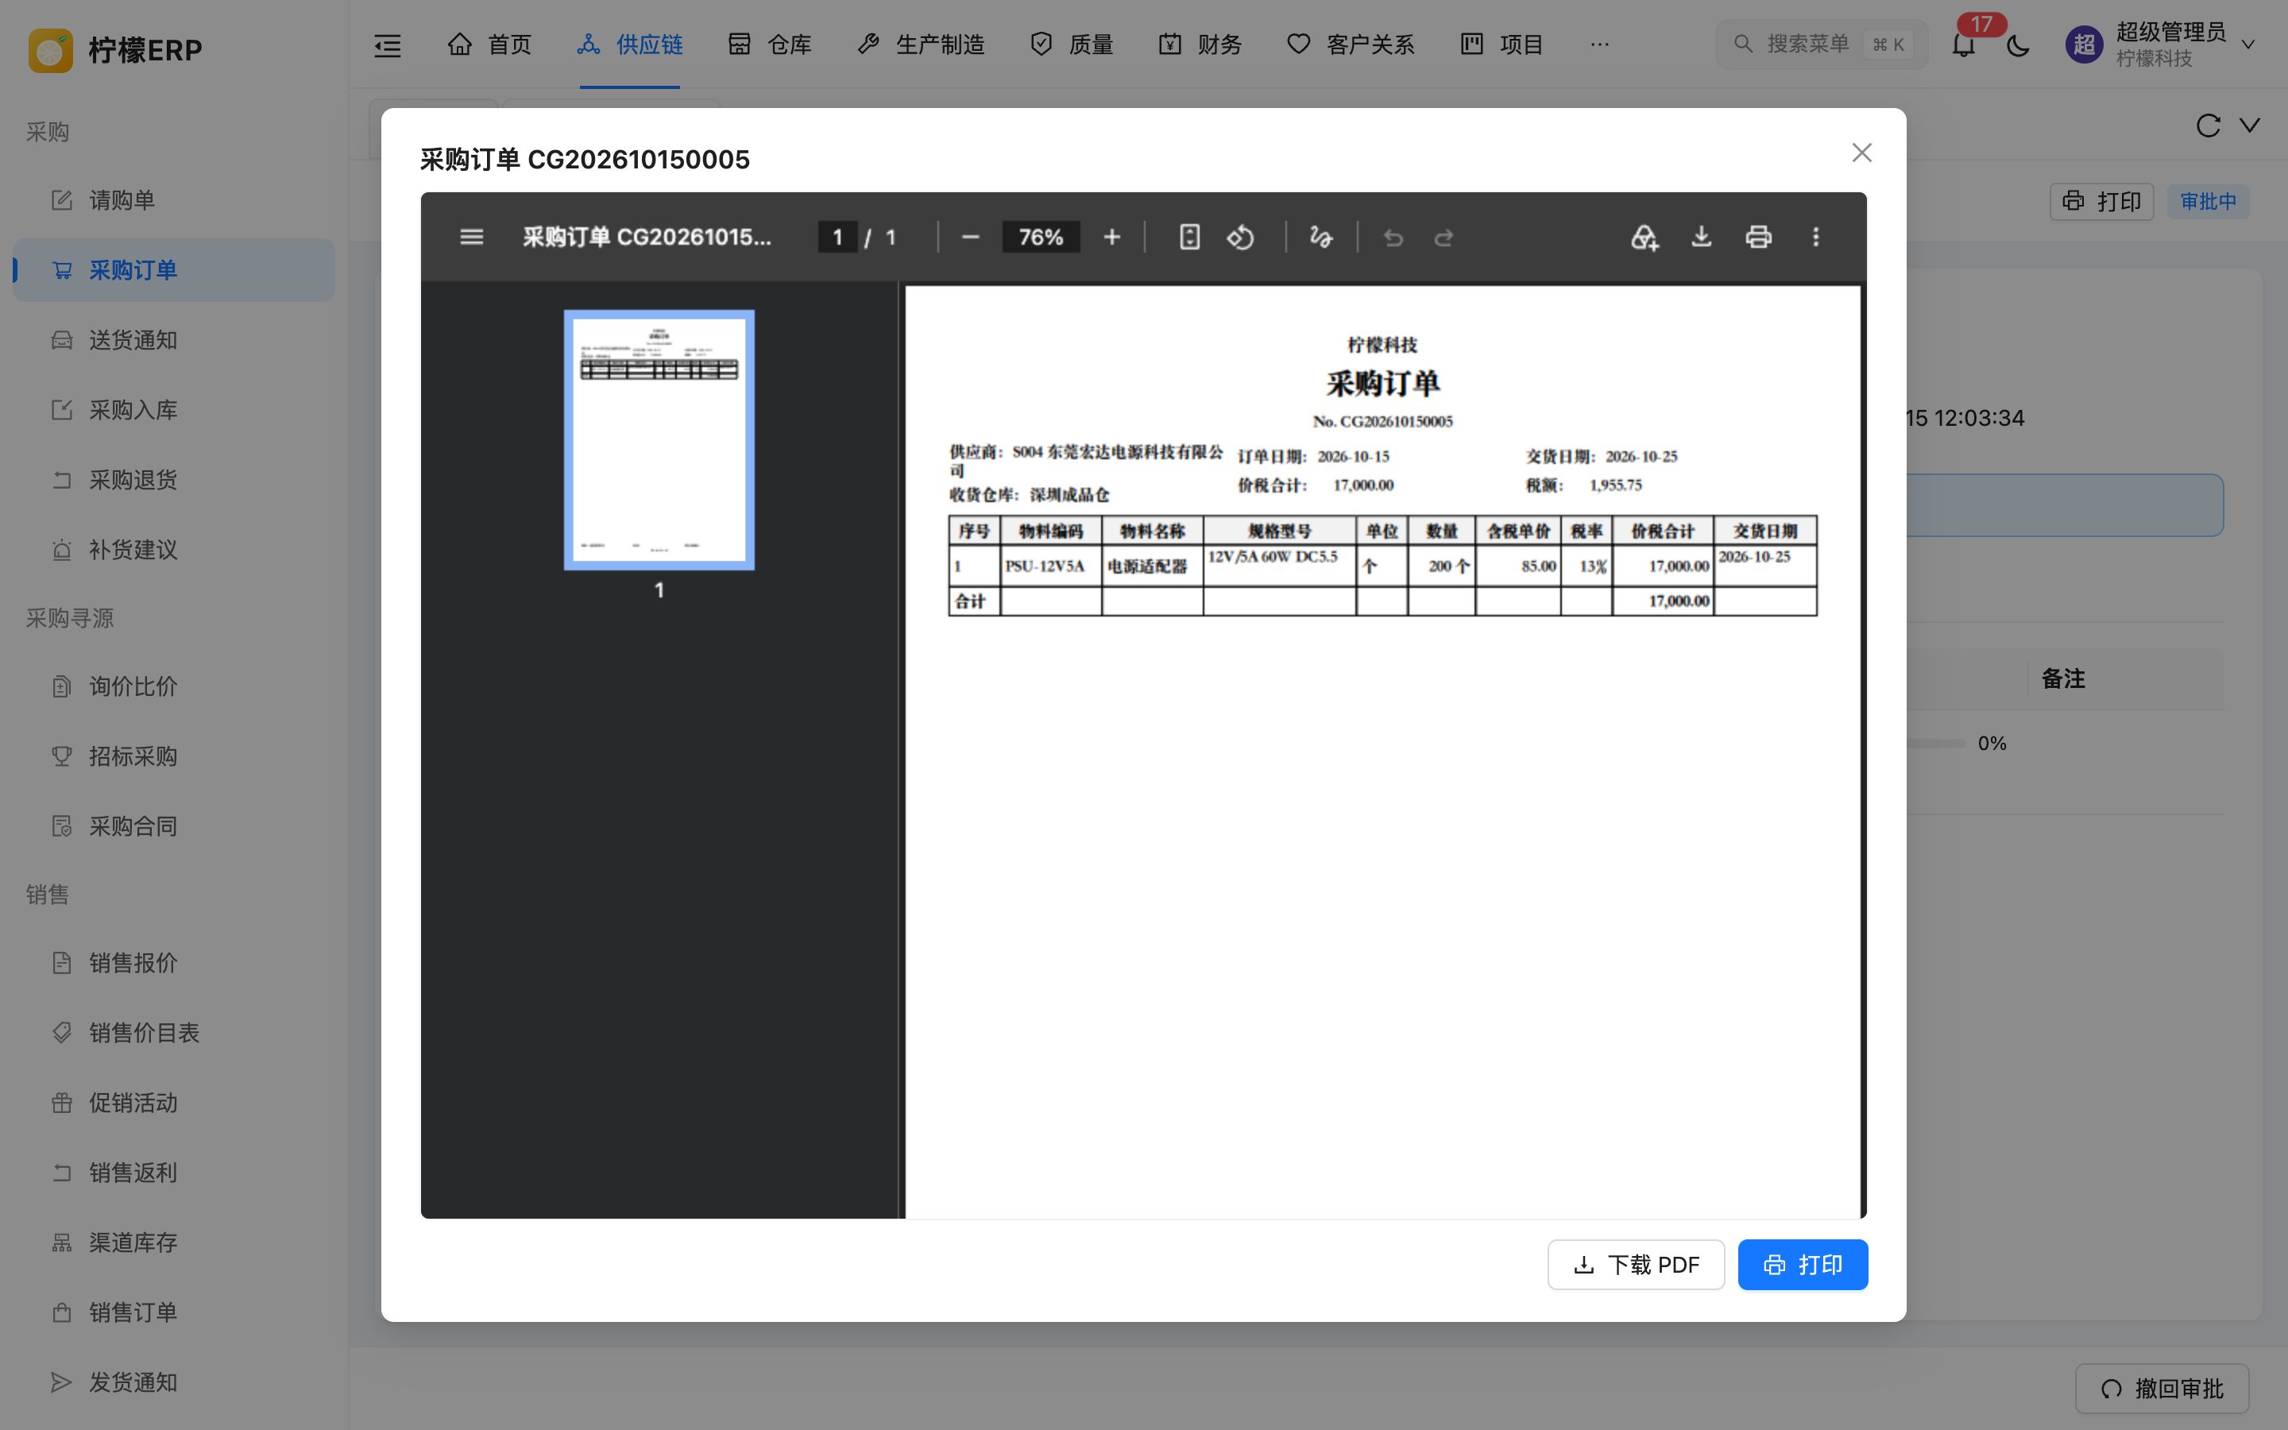Zoom out with the PDF minus button
This screenshot has width=2288, height=1430.
(970, 237)
